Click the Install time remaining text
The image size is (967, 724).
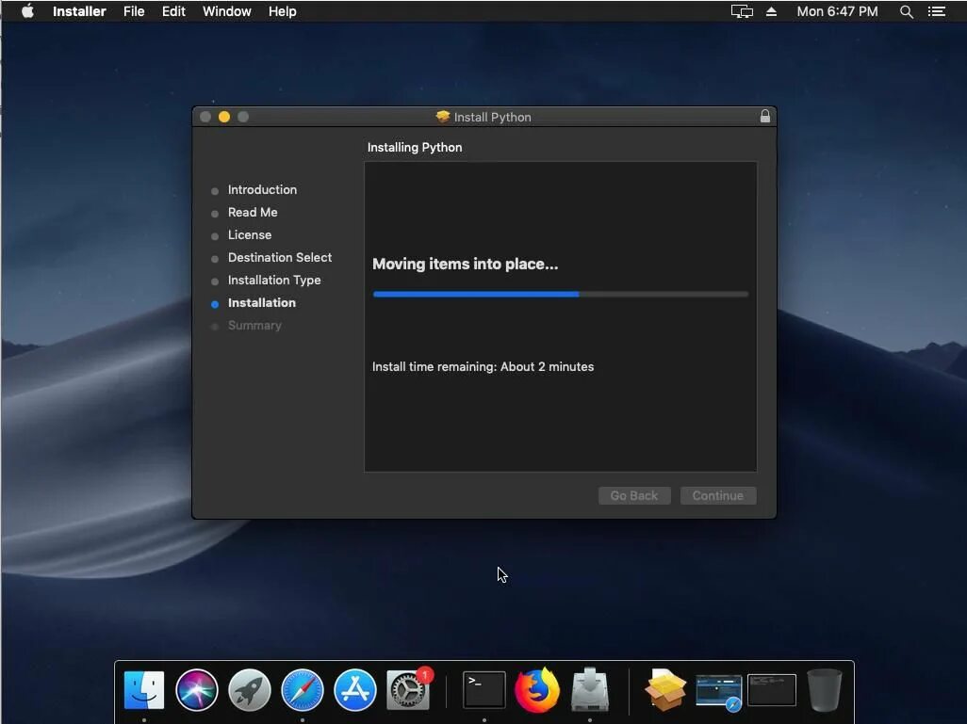tap(483, 366)
